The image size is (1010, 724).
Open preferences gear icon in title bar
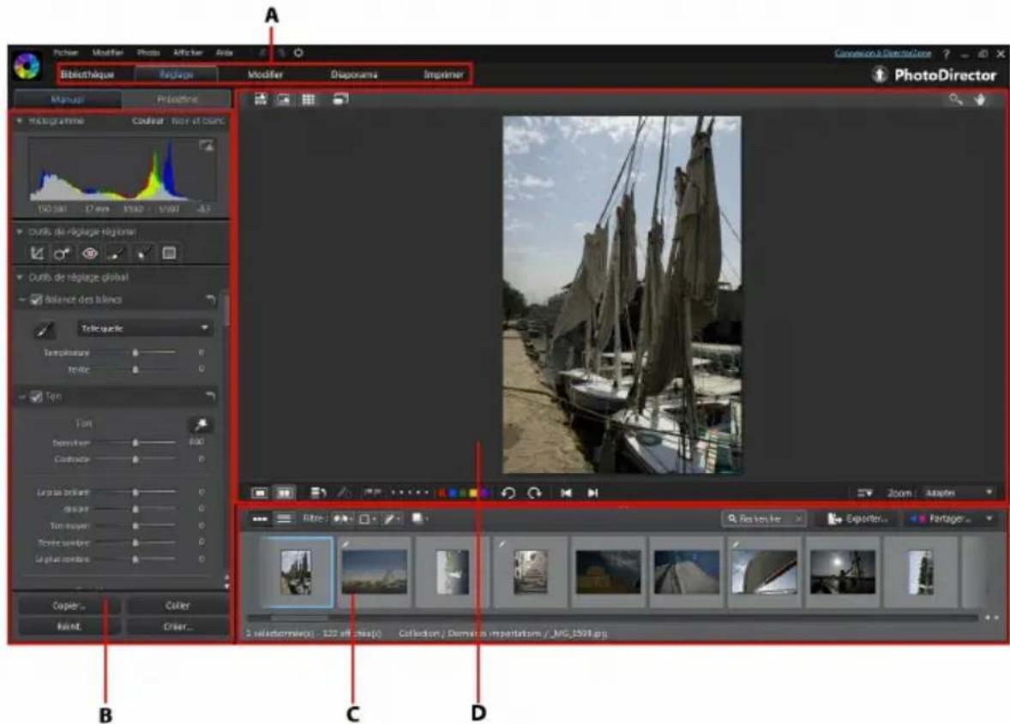[x=299, y=53]
